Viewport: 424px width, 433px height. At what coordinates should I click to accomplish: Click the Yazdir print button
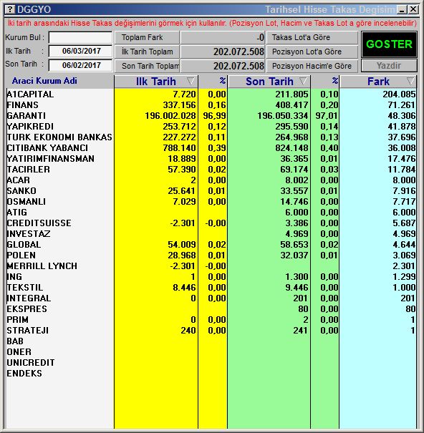[x=389, y=66]
